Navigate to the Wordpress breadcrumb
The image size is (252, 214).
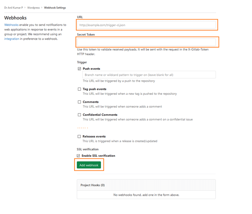(34, 8)
